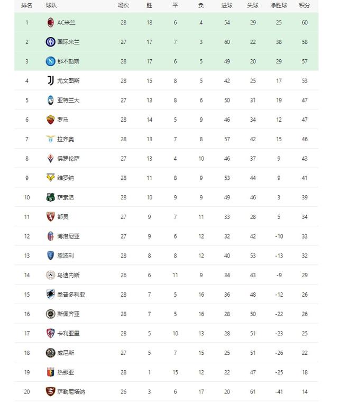Open the 博洛尼亚 team link
The image size is (349, 403).
point(68,236)
